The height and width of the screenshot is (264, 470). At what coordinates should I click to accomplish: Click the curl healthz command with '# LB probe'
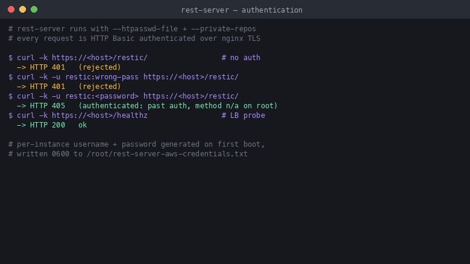[x=137, y=115]
